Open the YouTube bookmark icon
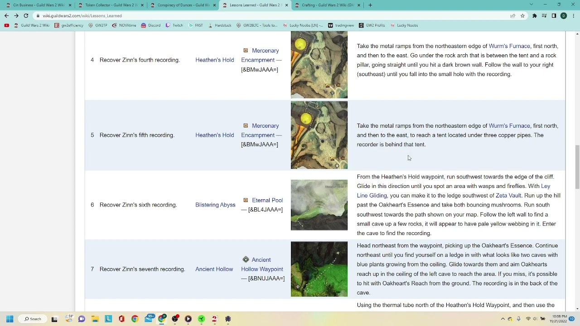Viewport: 580px width, 326px height. click(6, 25)
